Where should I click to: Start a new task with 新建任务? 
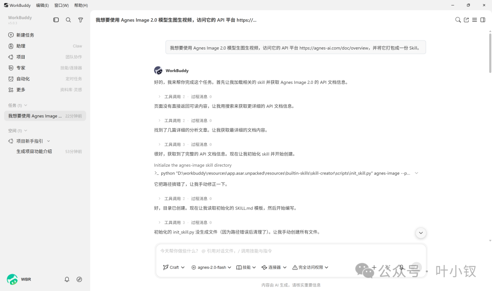coord(45,35)
